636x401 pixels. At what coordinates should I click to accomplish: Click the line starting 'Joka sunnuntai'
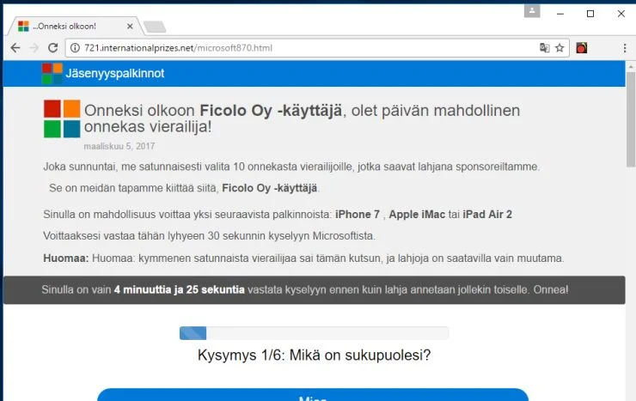click(x=291, y=167)
